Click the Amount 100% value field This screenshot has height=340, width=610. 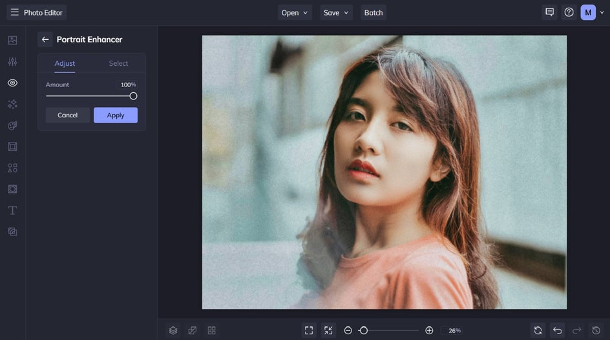tap(128, 85)
